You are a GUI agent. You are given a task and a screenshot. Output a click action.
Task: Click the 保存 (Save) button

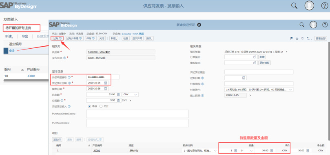pyautogui.click(x=91, y=38)
